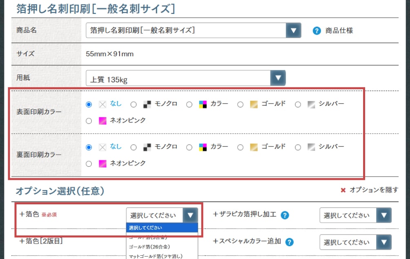Select モノクロ radio for 裏面印刷カラー

(133, 147)
